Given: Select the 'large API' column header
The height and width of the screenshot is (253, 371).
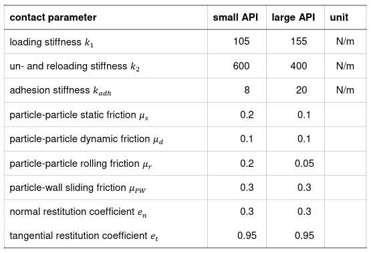Looking at the screenshot, I should pos(293,17).
